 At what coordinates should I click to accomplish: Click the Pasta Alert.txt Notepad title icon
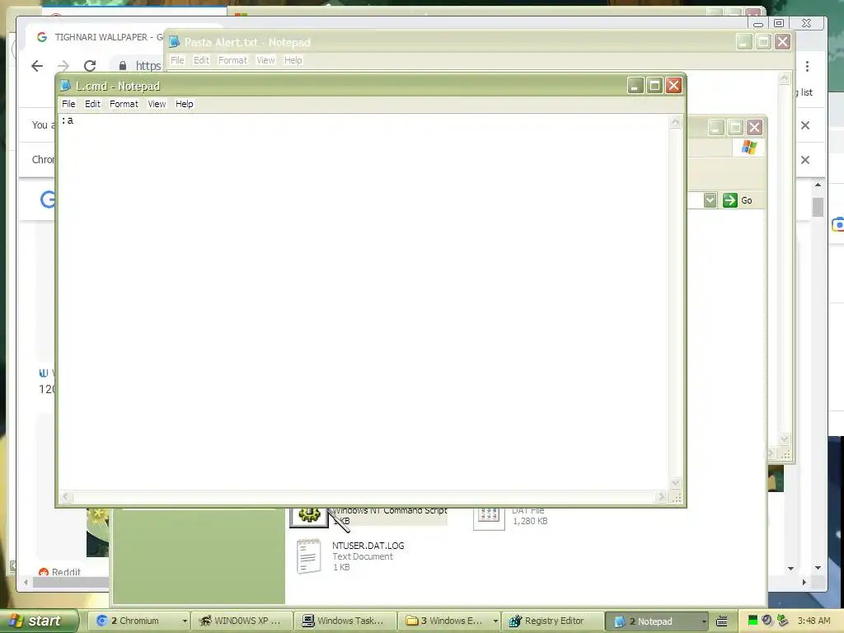coord(174,42)
